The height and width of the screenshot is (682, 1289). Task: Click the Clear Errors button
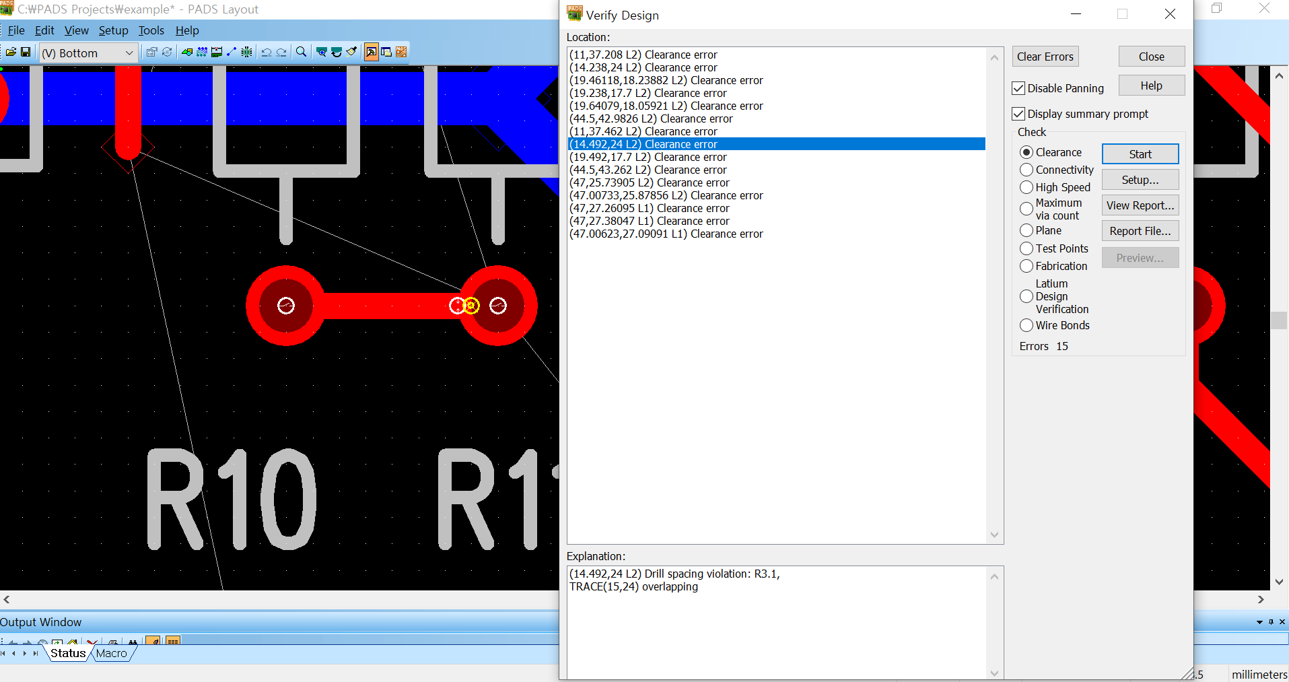[x=1045, y=57]
